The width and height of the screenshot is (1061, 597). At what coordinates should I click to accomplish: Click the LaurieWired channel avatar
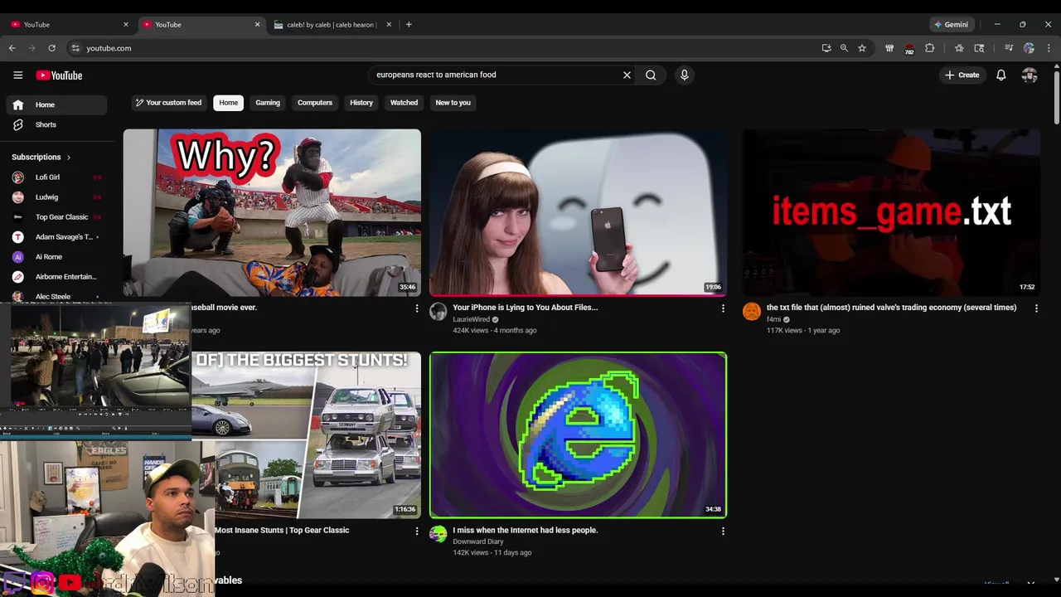438,312
